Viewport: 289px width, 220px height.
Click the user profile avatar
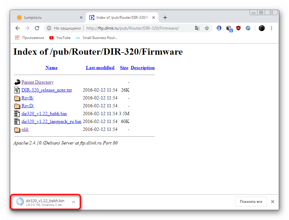pos(261,28)
